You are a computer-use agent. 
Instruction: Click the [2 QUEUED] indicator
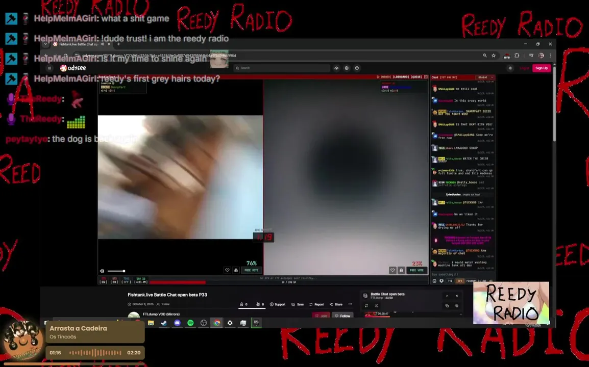click(x=383, y=77)
